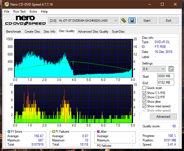Click the Speed value 3.41 X
The image size is (184, 151).
(x=172, y=145)
